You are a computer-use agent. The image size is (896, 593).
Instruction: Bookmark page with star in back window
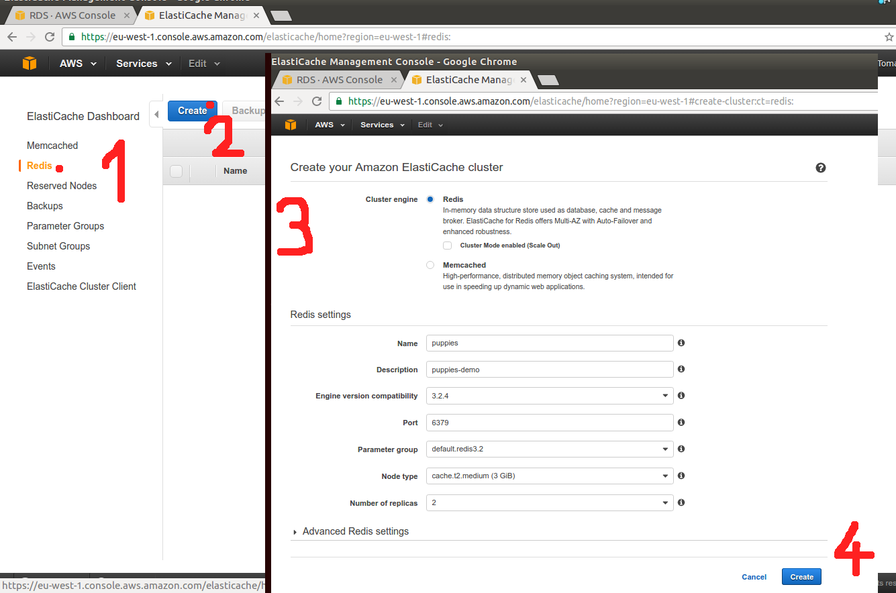(x=889, y=37)
